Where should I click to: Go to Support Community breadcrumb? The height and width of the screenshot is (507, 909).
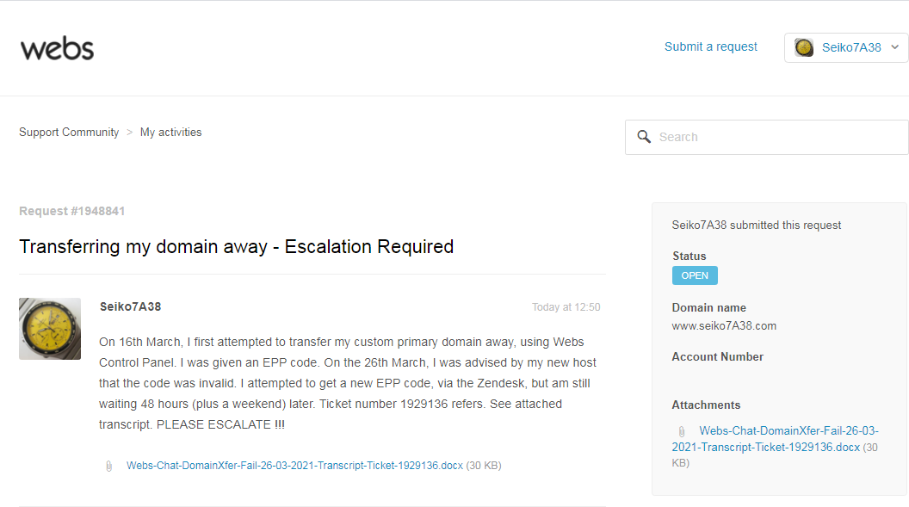pyautogui.click(x=69, y=133)
